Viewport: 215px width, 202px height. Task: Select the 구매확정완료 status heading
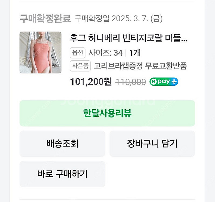(x=45, y=19)
